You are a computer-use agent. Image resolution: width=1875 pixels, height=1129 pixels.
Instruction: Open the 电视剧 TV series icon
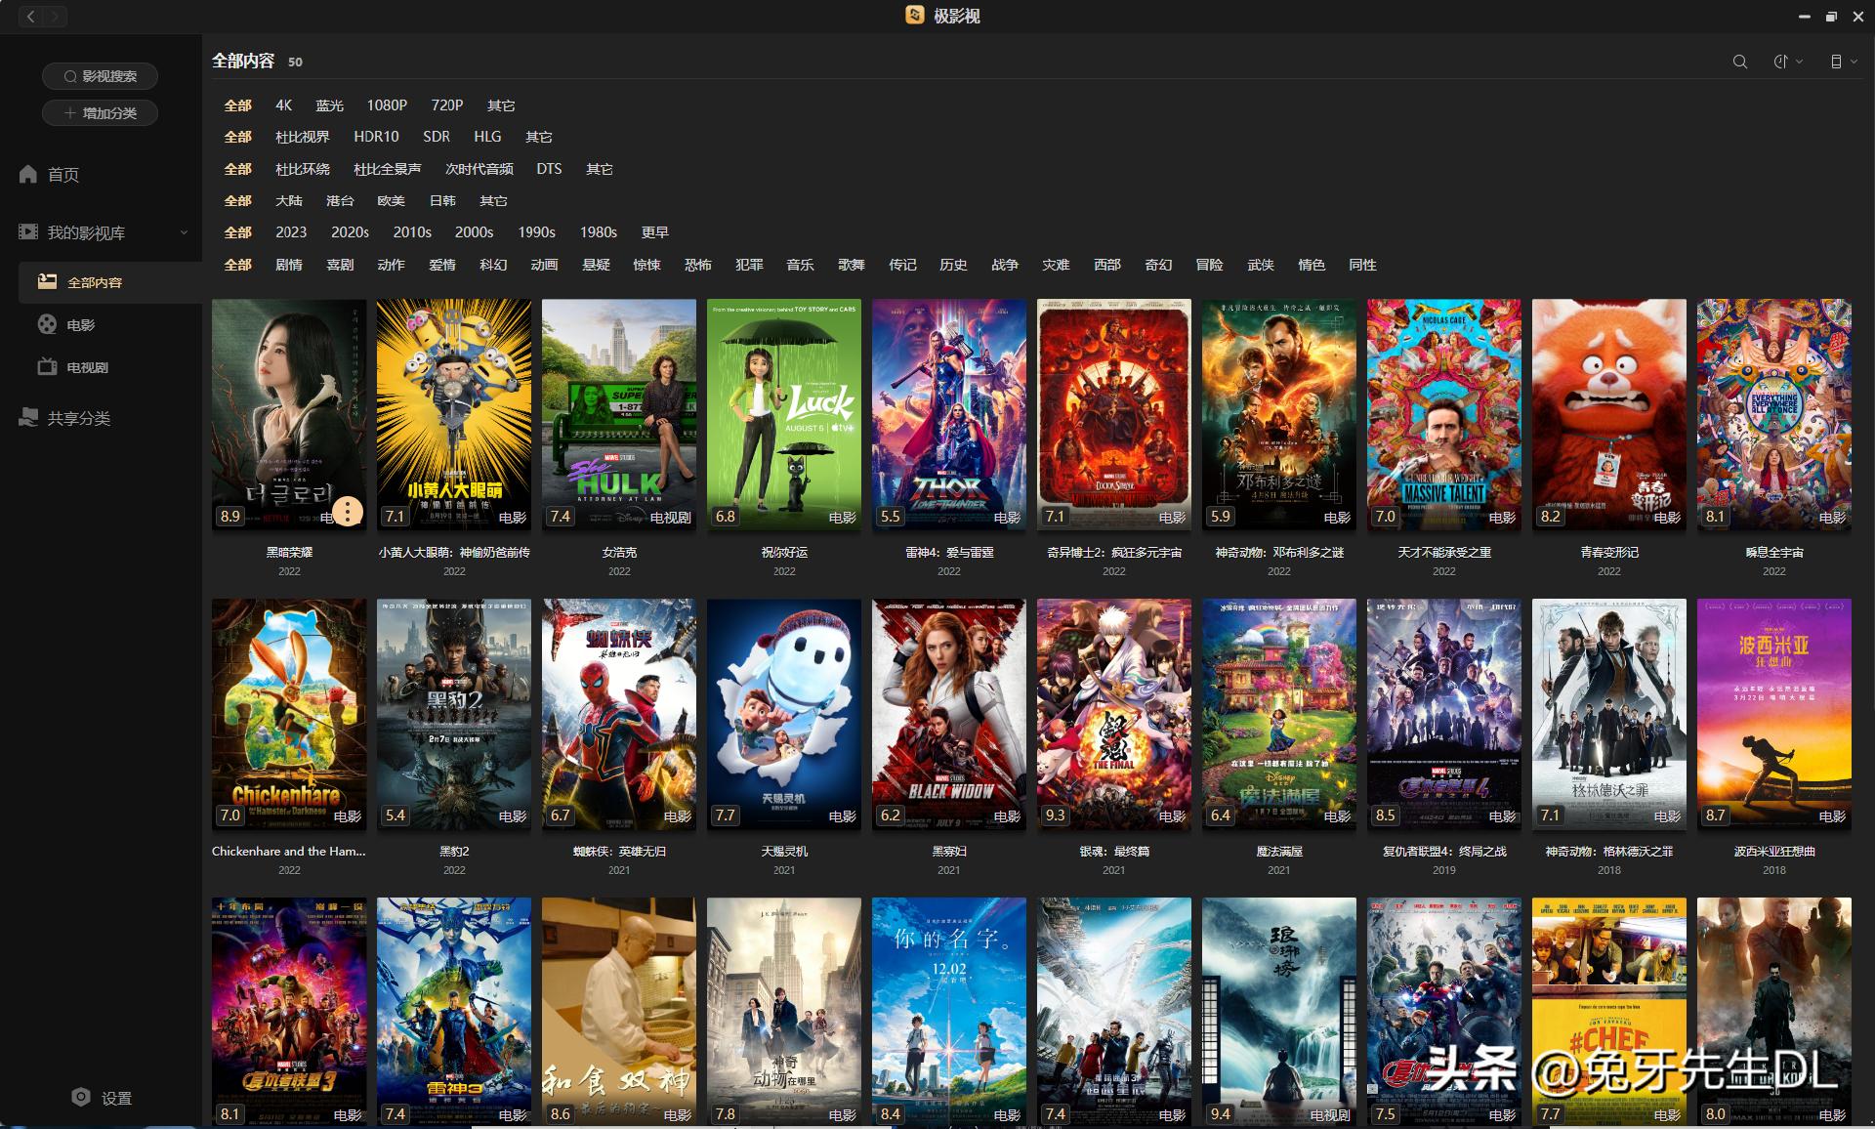click(x=47, y=367)
